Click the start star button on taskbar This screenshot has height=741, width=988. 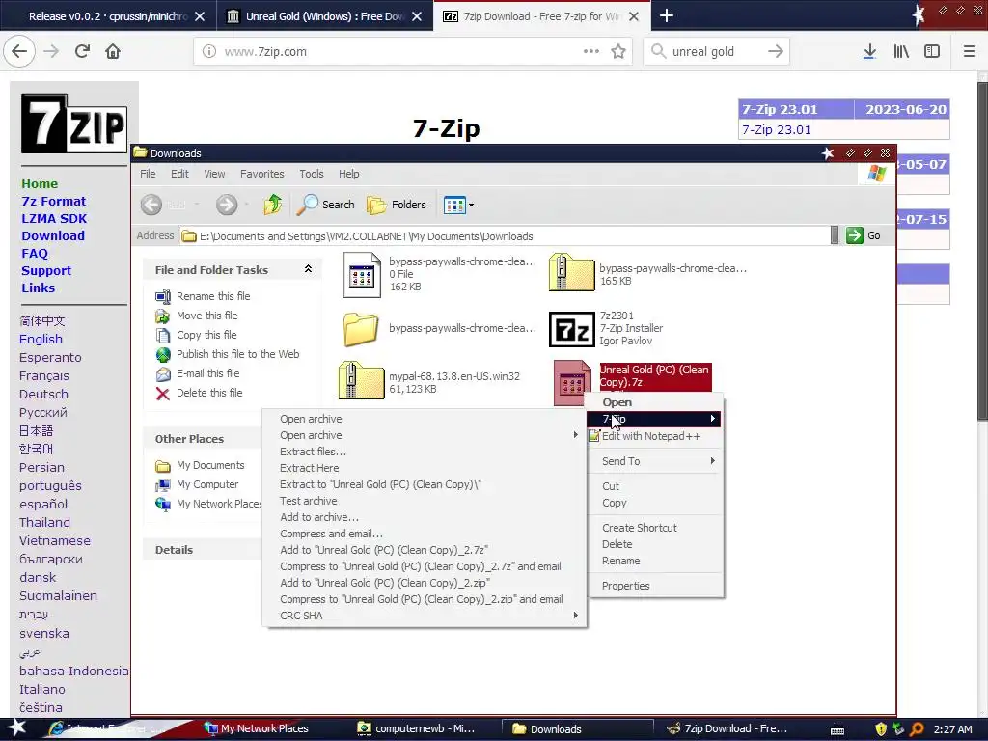17,727
